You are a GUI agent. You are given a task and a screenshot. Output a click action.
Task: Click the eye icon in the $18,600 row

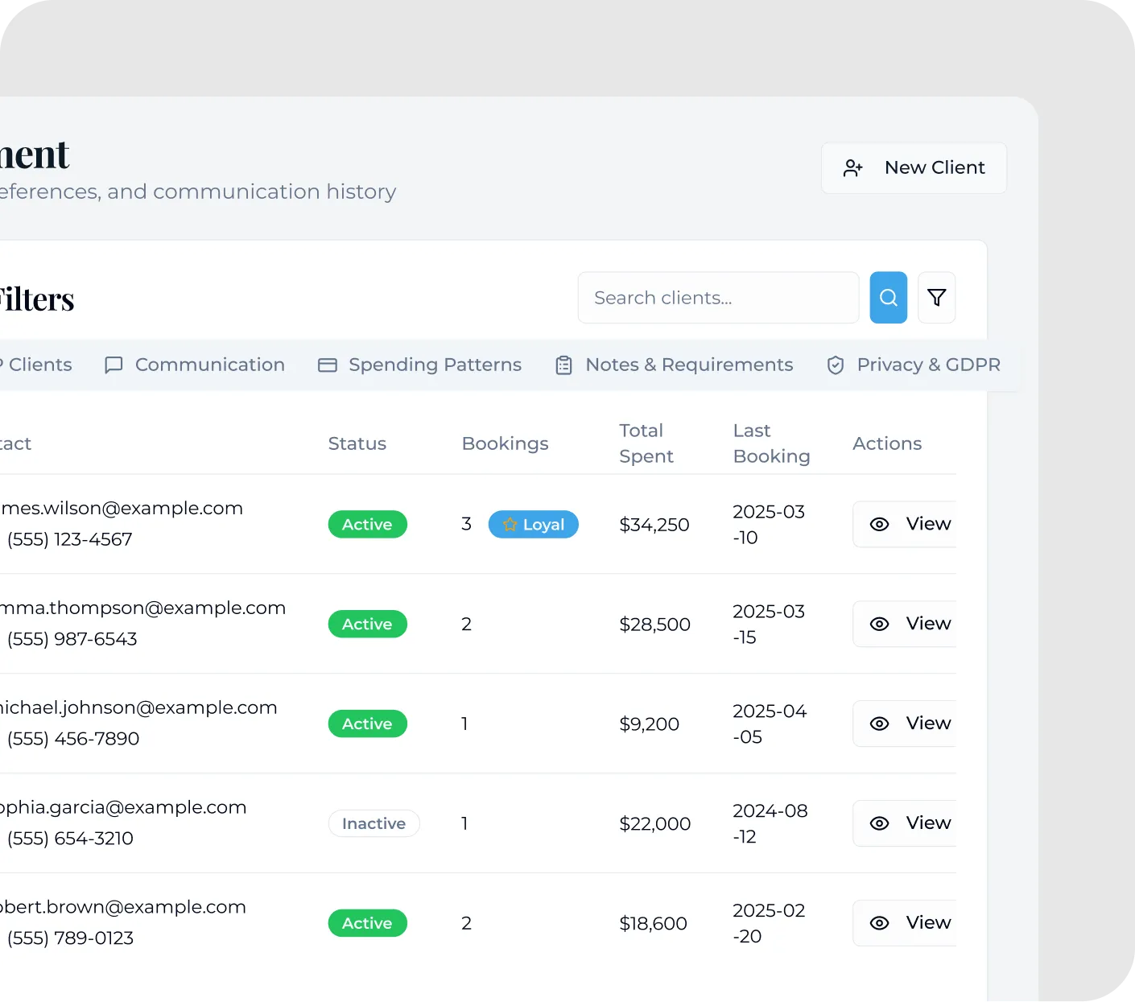point(880,923)
